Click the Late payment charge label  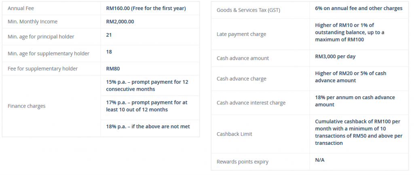pyautogui.click(x=241, y=34)
